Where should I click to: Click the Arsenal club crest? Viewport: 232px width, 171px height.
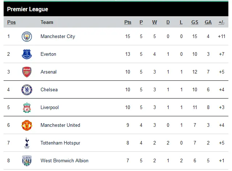pyautogui.click(x=27, y=72)
